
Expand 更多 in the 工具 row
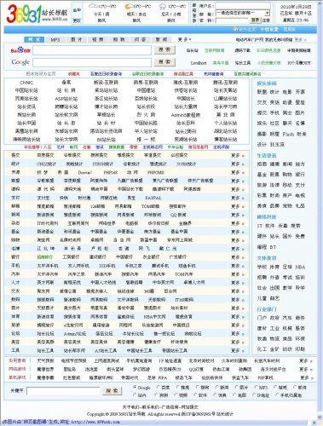click(x=238, y=350)
